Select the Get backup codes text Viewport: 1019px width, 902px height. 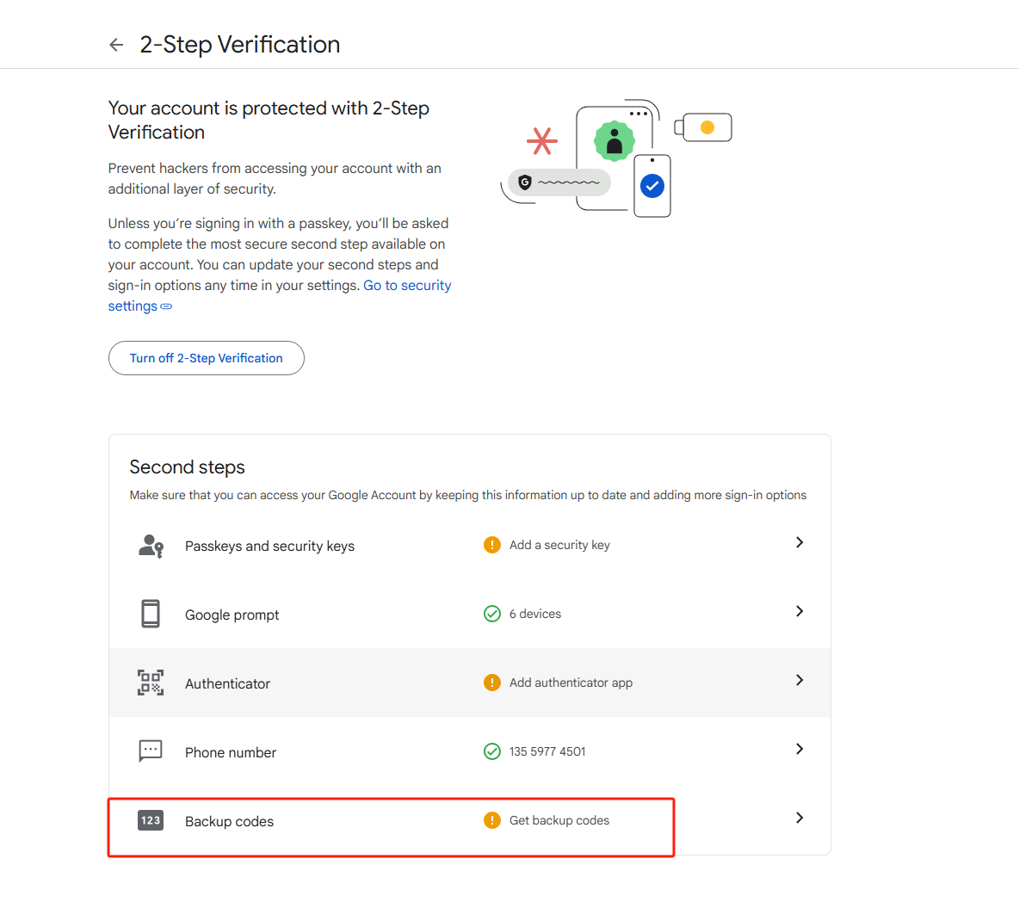559,820
